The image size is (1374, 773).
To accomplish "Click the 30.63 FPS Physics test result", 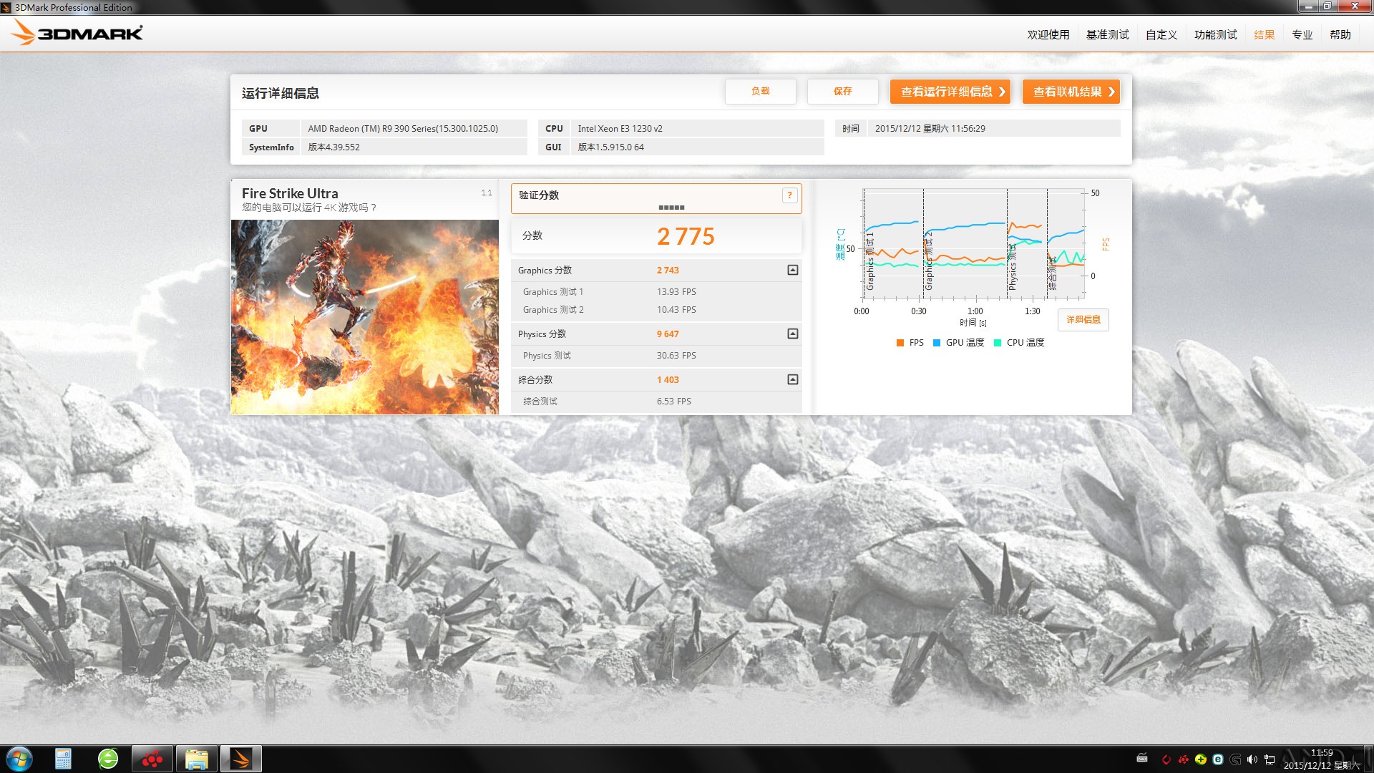I will click(x=676, y=356).
